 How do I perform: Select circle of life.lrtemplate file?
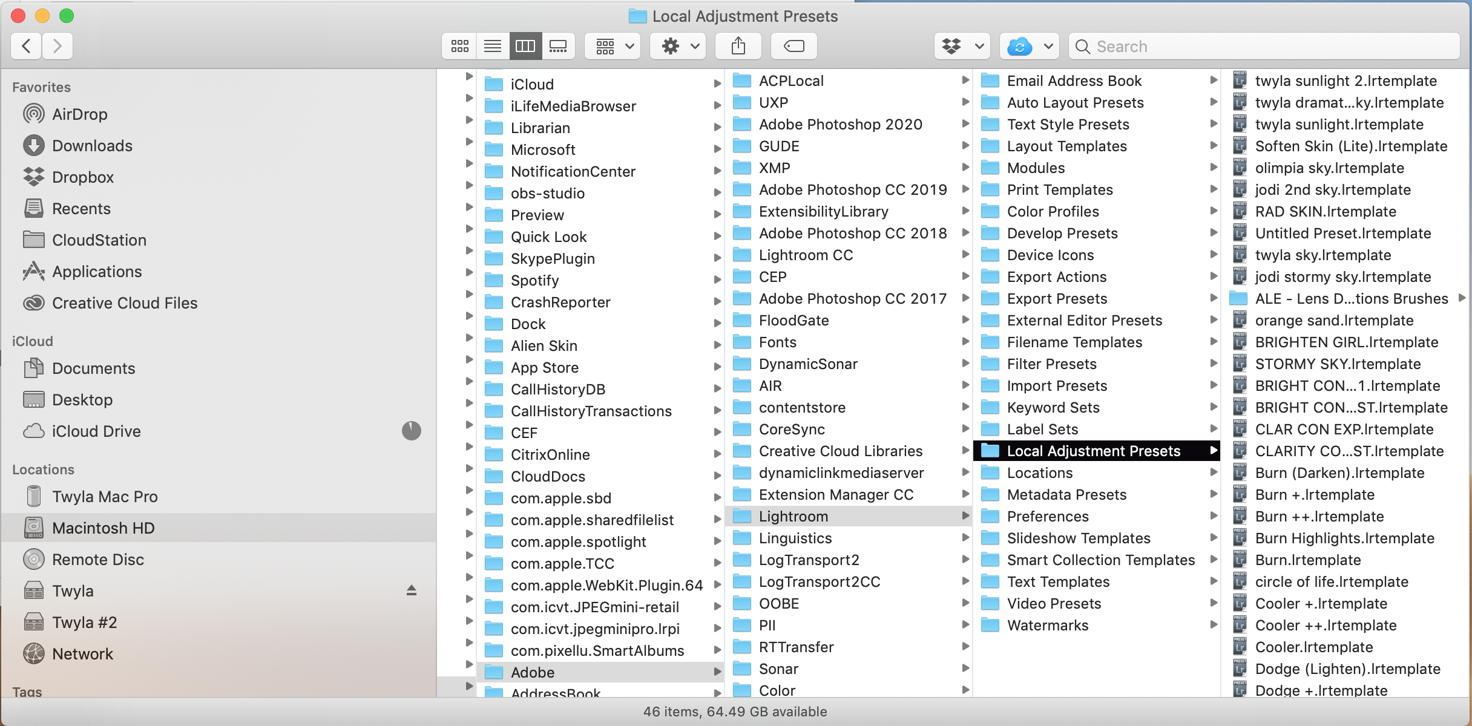tap(1332, 581)
